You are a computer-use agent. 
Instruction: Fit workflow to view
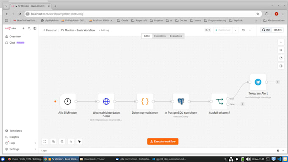point(45,141)
